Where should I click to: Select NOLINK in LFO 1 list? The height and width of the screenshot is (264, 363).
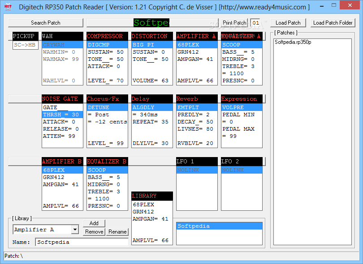(197, 170)
